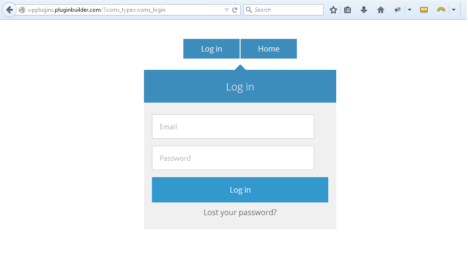Image resolution: width=468 pixels, height=254 pixels.
Task: Expand the dropdown arrow beside the rainbow icon
Action: tap(453, 10)
